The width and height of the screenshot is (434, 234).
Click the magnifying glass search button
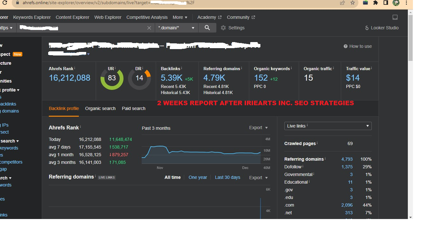[x=207, y=28]
